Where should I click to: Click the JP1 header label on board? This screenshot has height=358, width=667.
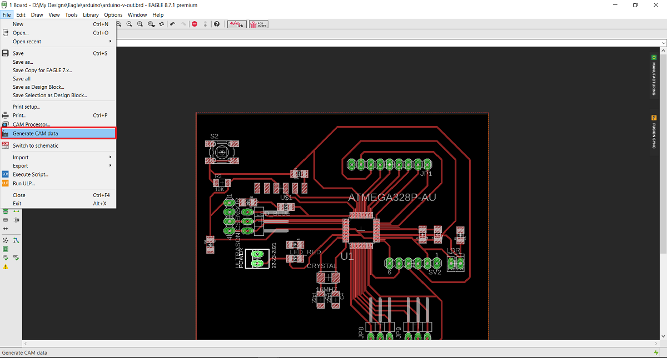426,173
